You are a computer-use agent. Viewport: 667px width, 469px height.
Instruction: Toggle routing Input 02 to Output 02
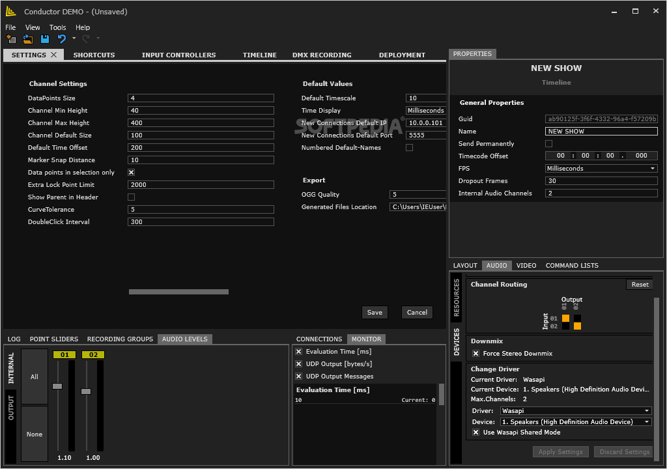pos(577,326)
